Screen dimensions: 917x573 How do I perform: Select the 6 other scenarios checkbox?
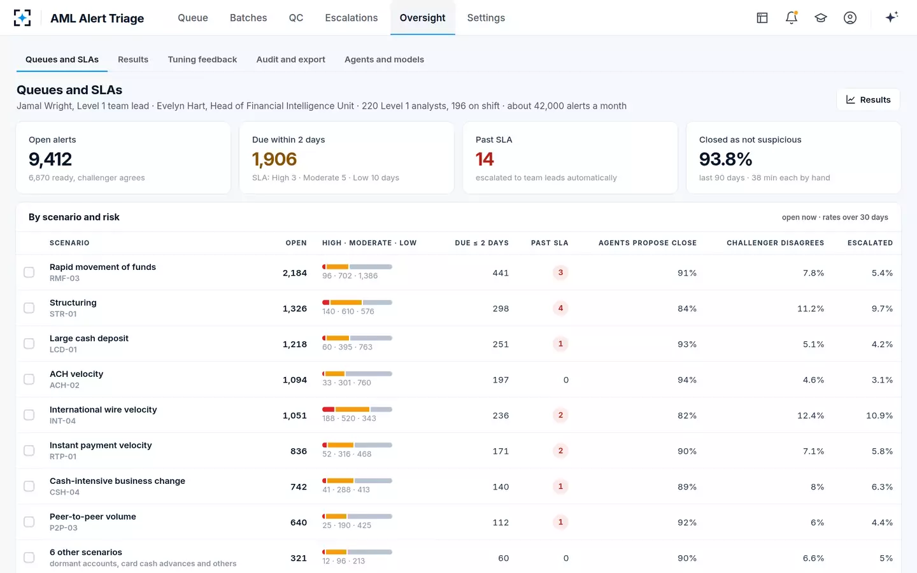coord(29,558)
